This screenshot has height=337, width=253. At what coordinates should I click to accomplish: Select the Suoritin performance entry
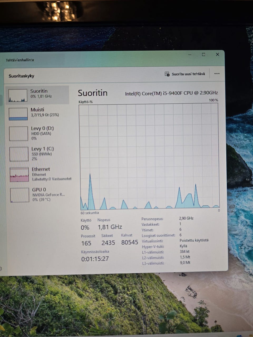pos(37,95)
